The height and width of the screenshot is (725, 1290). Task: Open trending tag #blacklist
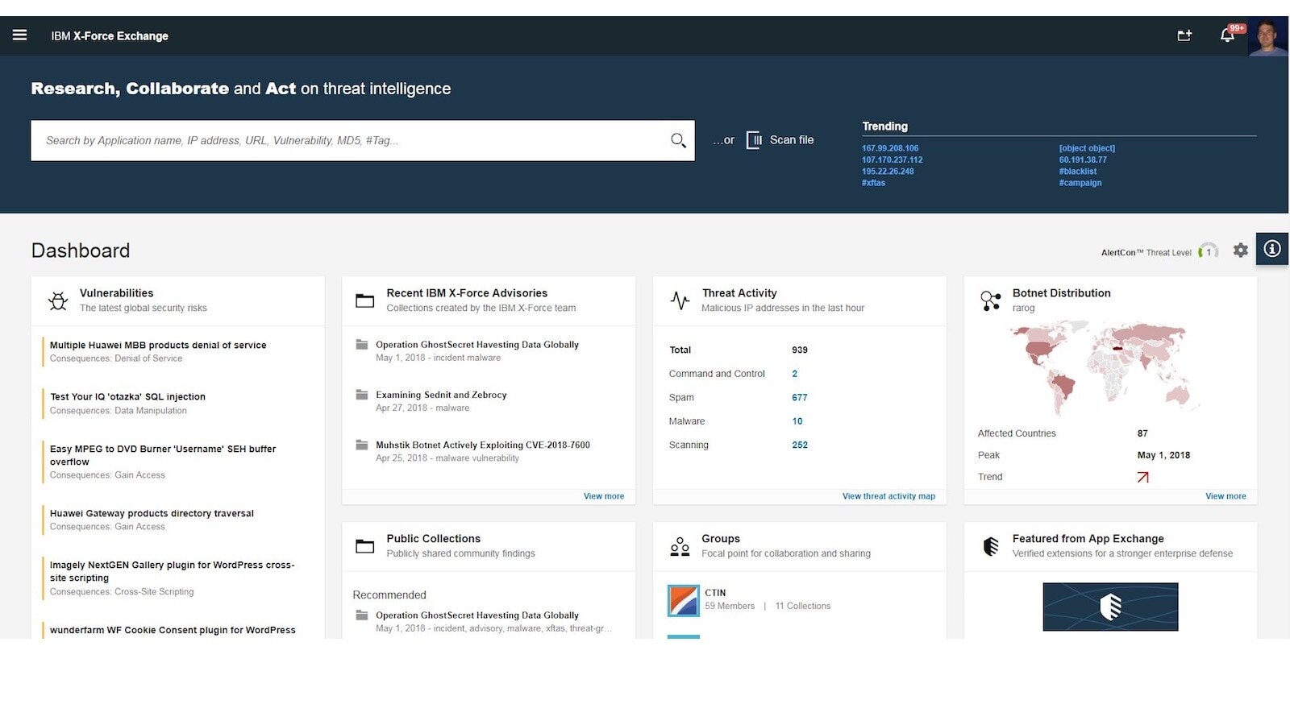[x=1078, y=172]
